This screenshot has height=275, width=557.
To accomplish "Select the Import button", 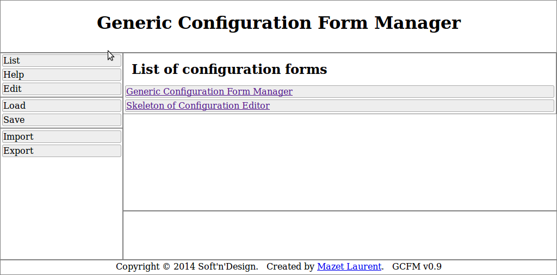I will [x=61, y=136].
